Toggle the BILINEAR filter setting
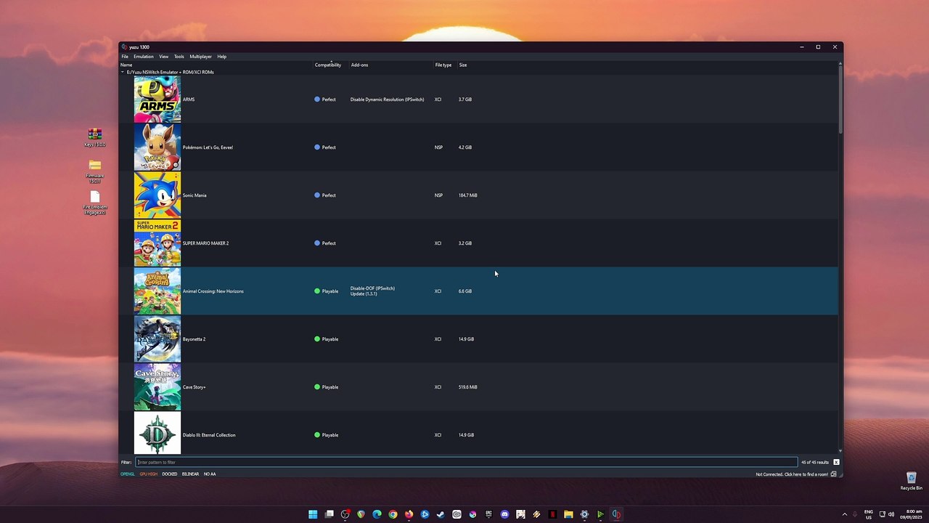The width and height of the screenshot is (929, 523). (190, 474)
